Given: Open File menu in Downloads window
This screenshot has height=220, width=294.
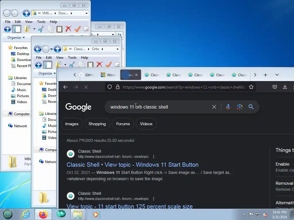Looking at the screenshot, I should 8,22.
